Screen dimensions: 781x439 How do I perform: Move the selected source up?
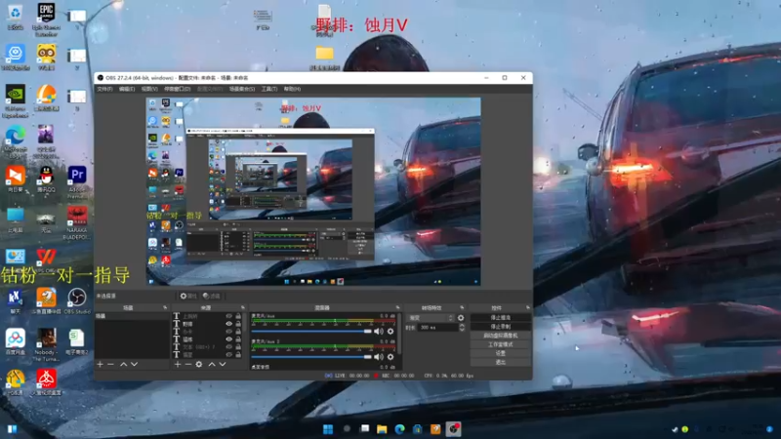pos(212,364)
